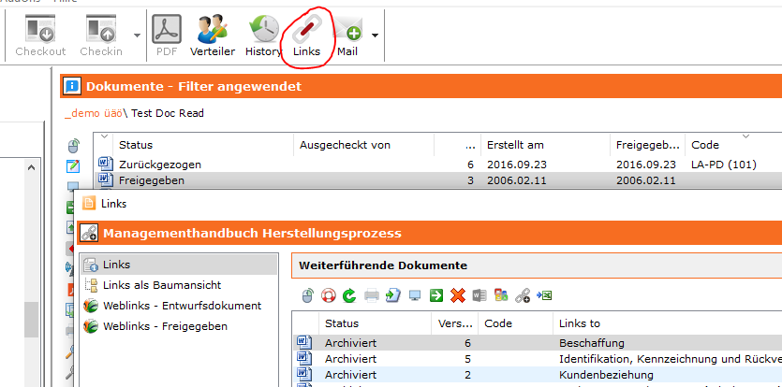Viewport: 782px width, 387px height.
Task: Click the green right-arrow icon
Action: (436, 295)
